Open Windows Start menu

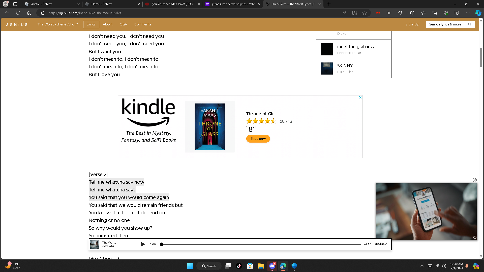(x=190, y=266)
